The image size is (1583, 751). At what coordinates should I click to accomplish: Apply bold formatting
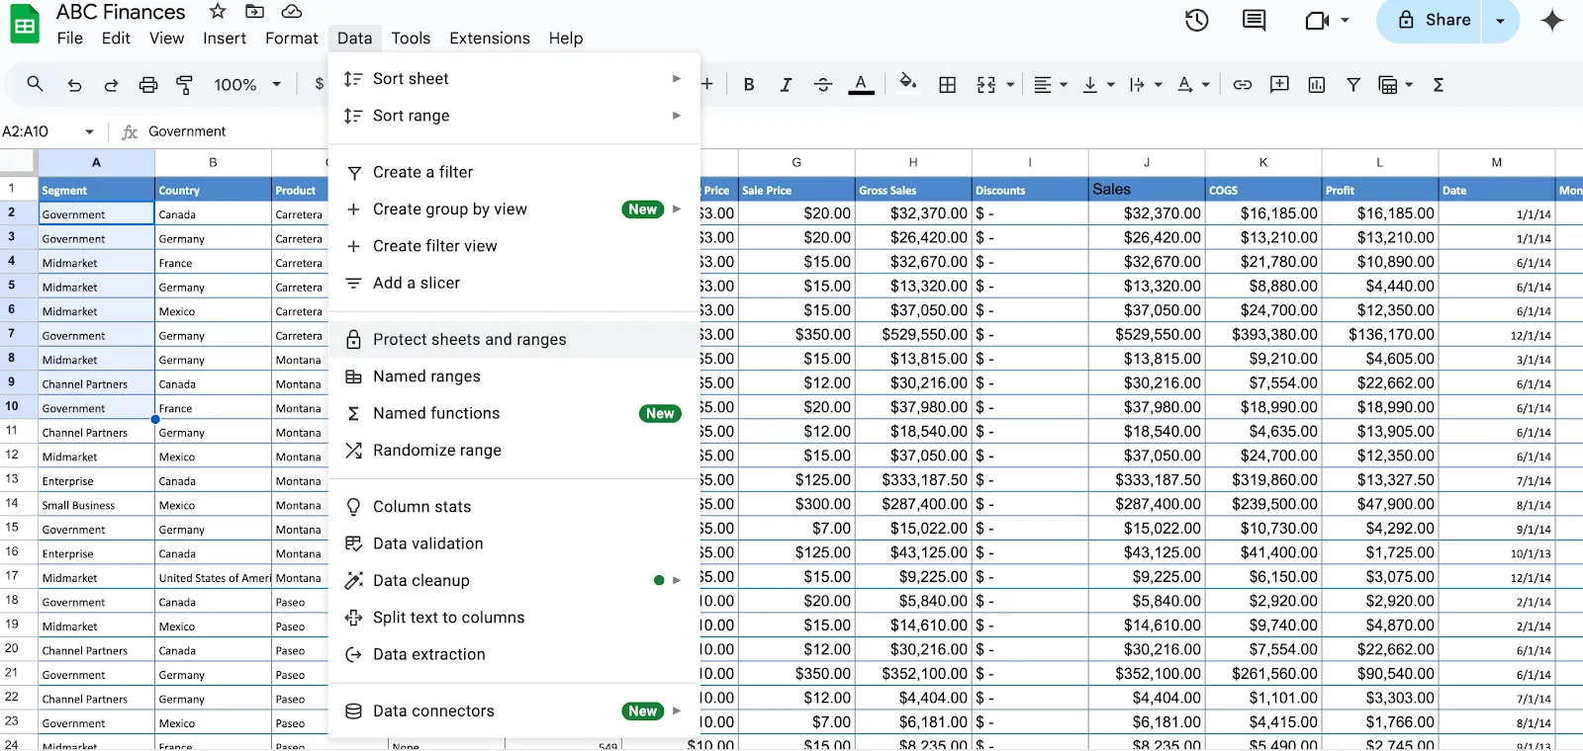pyautogui.click(x=749, y=85)
